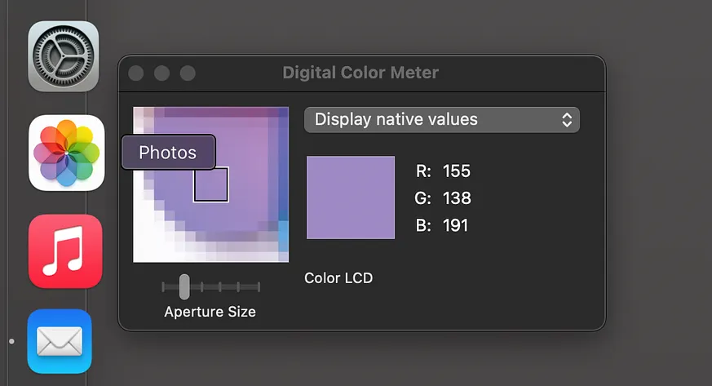Click the Aperture Size slider handle

184,286
